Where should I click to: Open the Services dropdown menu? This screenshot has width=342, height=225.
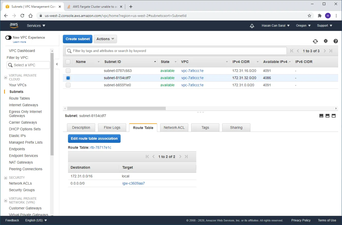[x=36, y=26]
